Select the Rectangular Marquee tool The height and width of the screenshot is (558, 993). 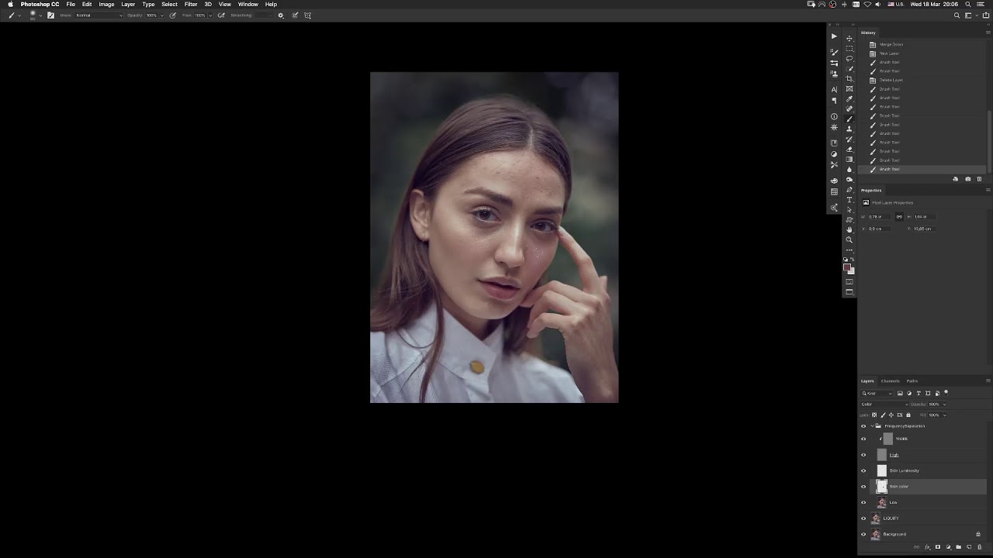[x=849, y=48]
